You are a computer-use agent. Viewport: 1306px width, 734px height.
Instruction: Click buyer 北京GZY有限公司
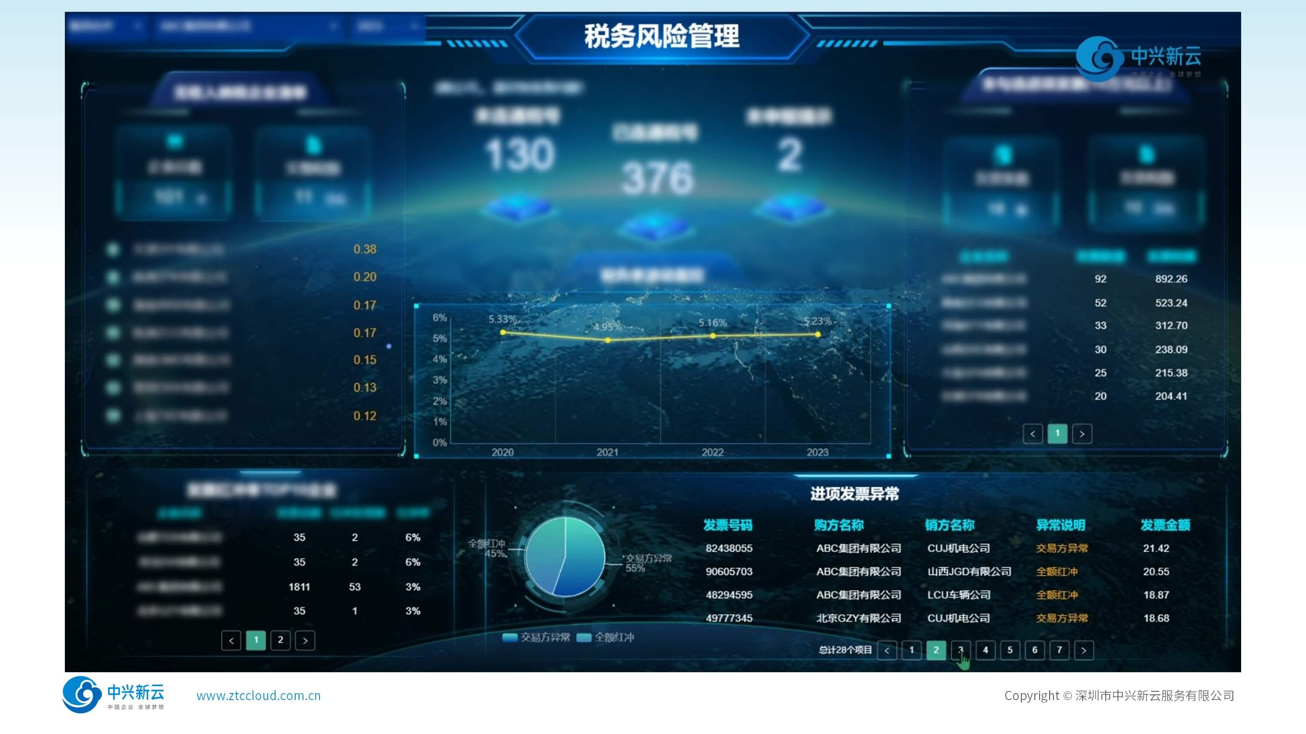858,618
